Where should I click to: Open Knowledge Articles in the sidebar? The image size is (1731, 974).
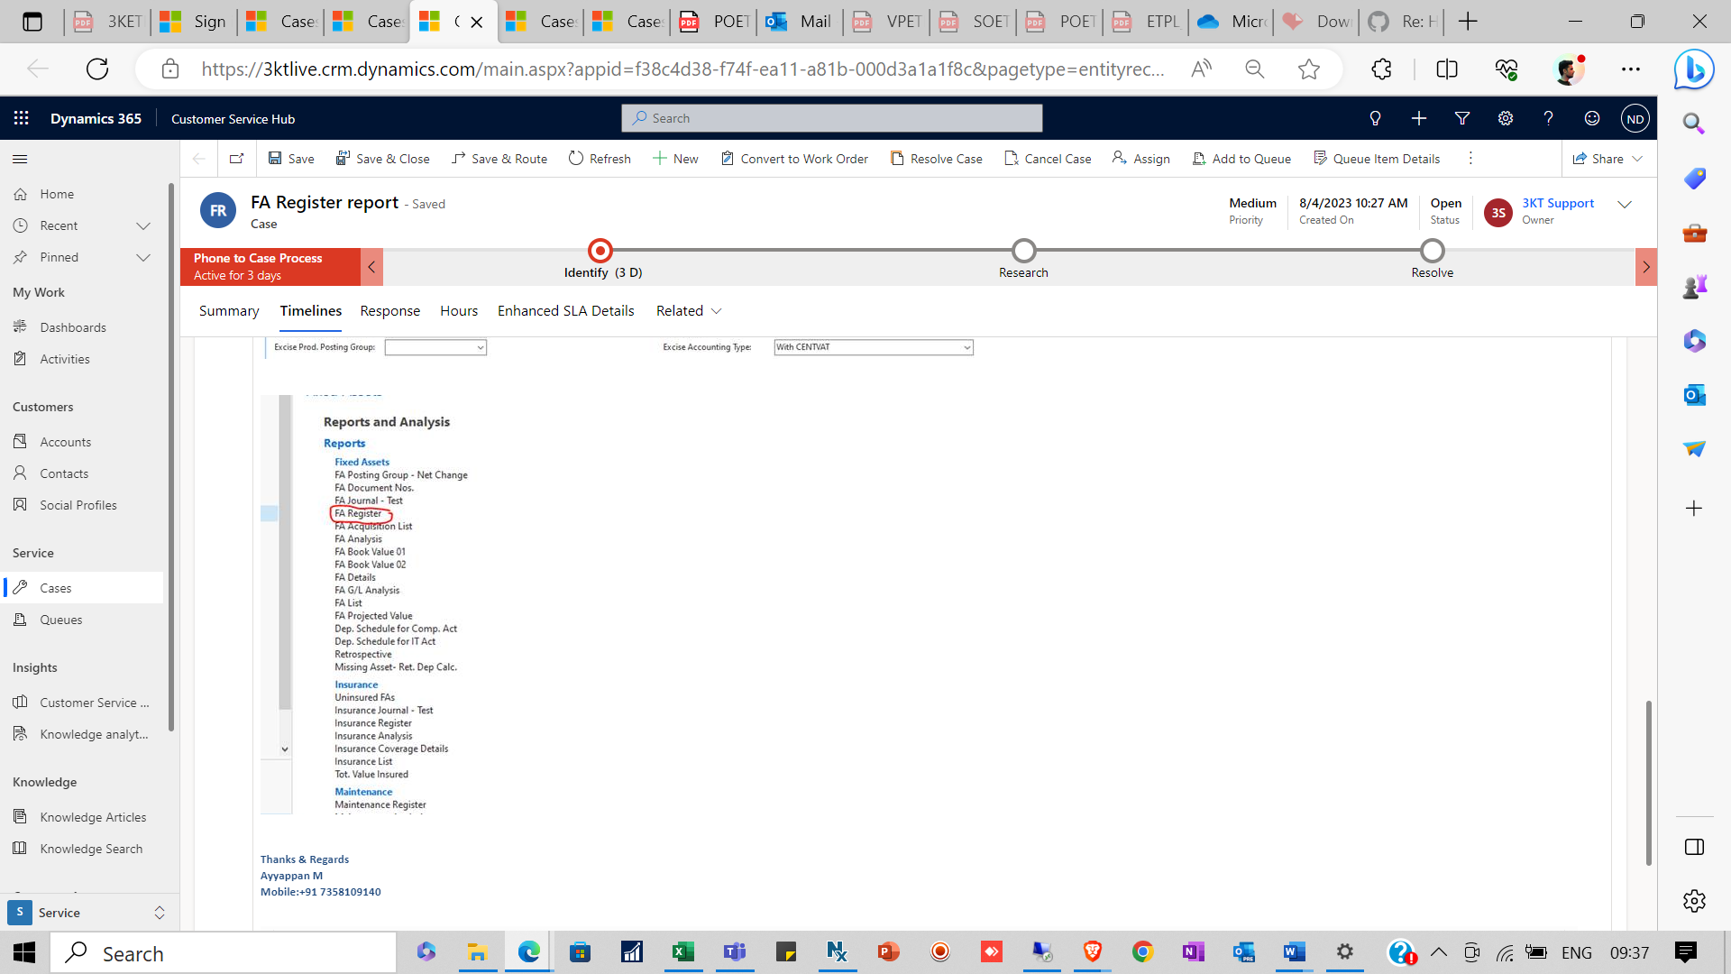click(93, 816)
